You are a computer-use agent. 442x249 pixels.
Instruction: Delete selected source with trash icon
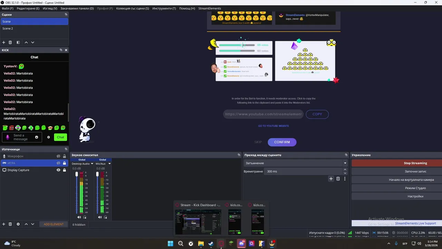point(10,224)
